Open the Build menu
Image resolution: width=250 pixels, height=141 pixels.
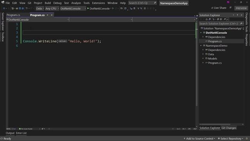tap(48, 3)
